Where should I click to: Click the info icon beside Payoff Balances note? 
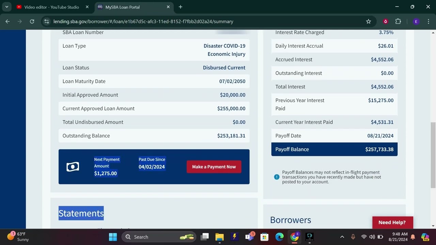click(277, 177)
